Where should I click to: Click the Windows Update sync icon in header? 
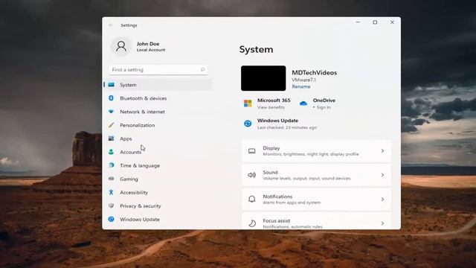(248, 124)
